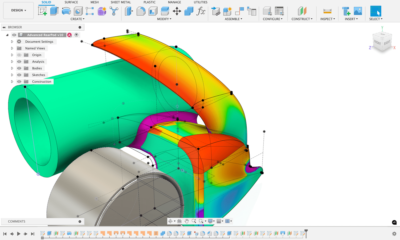Expand the Document Settings node
This screenshot has height=240, width=400.
point(12,42)
